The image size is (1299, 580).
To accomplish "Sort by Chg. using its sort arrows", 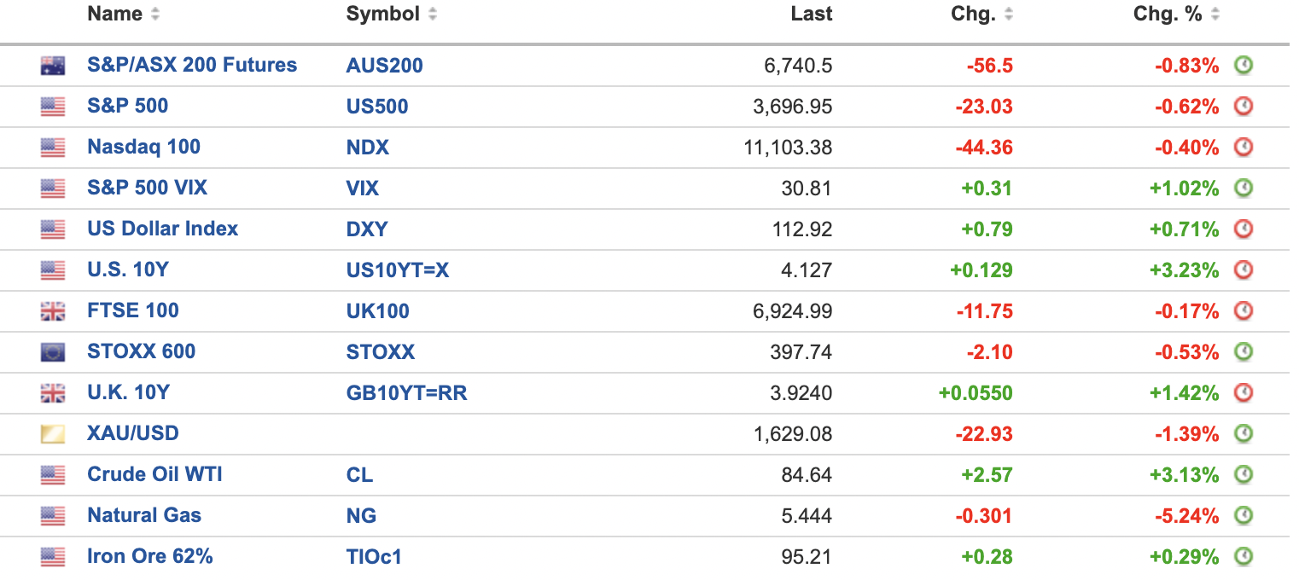I will click(1009, 14).
